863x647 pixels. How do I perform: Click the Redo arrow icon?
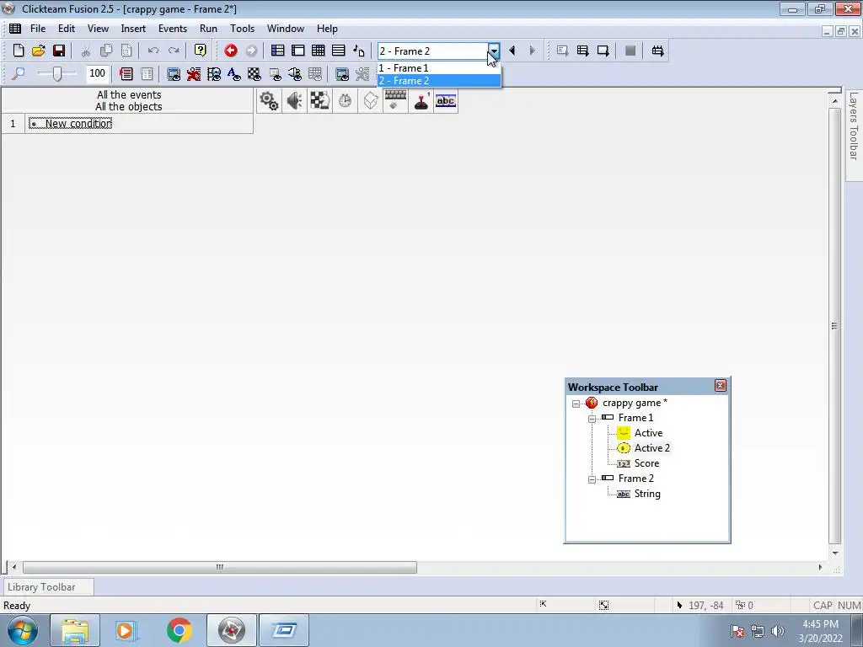[x=174, y=51]
